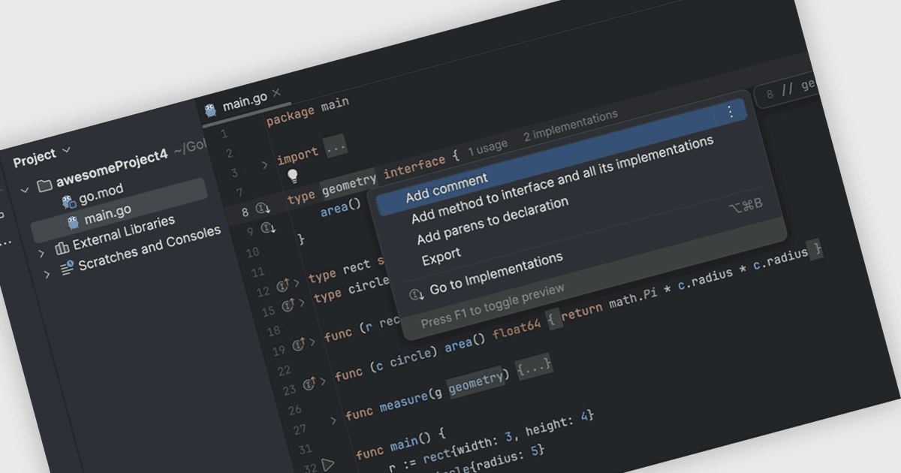Viewport: 901px width, 473px height.
Task: Expand the fold arrow on line 27
Action: coord(333,421)
